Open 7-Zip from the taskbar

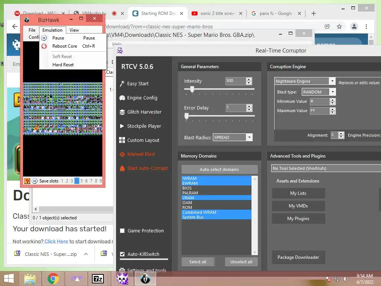tap(98, 279)
